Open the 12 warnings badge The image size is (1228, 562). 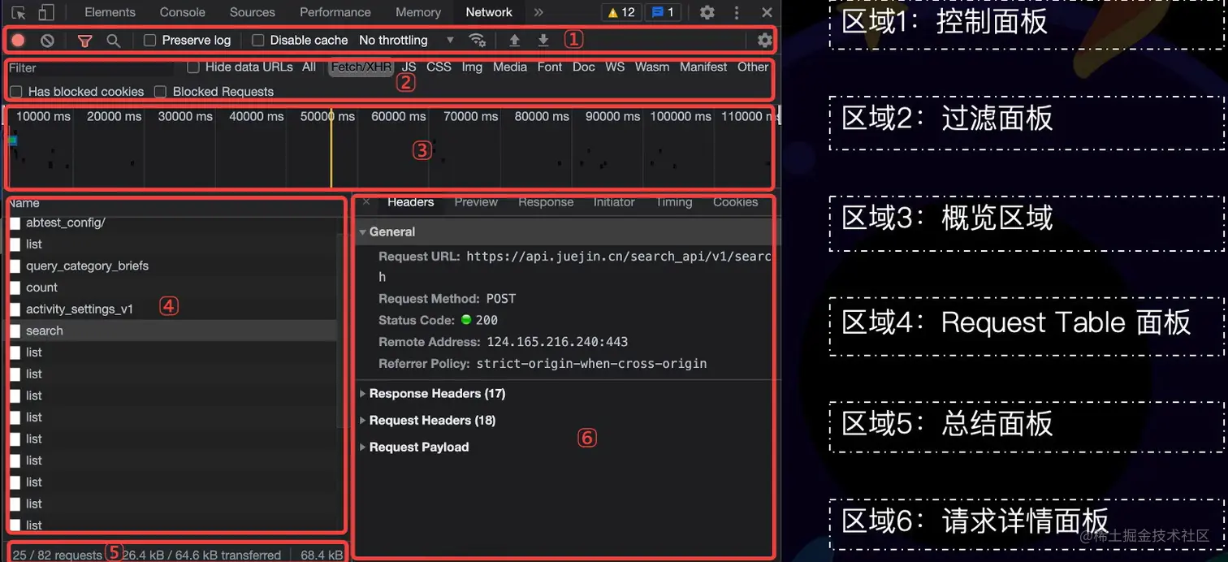coord(621,12)
